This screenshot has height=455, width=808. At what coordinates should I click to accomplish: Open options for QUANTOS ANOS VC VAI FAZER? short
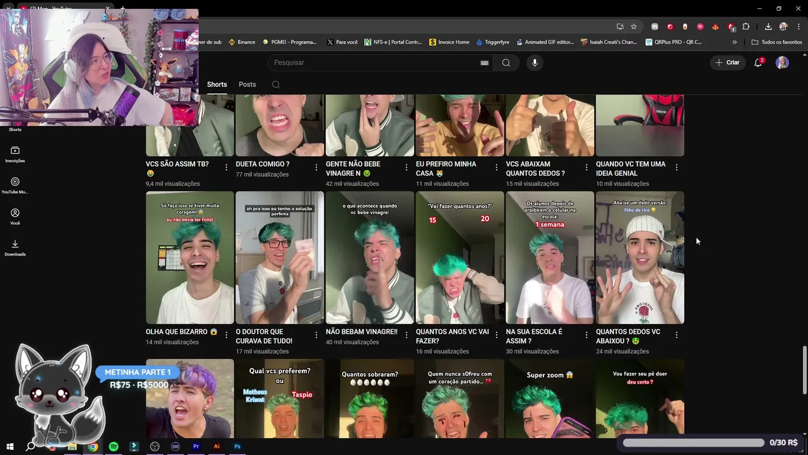[x=496, y=335]
